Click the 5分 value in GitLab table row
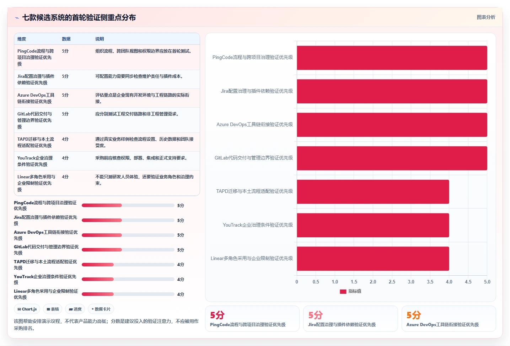 pos(65,114)
